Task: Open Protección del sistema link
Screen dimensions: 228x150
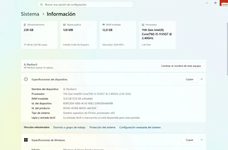Action: 102,127
